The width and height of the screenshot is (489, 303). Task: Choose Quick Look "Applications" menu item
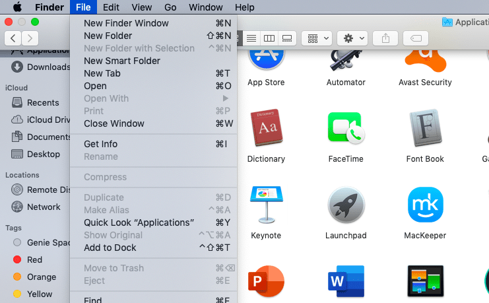[x=154, y=222]
